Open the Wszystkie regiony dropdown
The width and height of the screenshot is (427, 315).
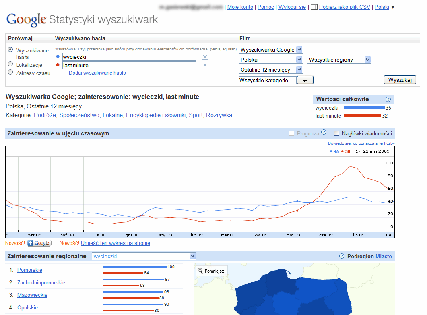(339, 60)
